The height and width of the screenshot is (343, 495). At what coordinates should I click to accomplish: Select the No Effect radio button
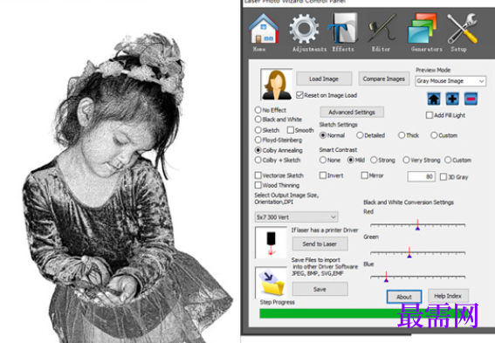[x=258, y=110]
